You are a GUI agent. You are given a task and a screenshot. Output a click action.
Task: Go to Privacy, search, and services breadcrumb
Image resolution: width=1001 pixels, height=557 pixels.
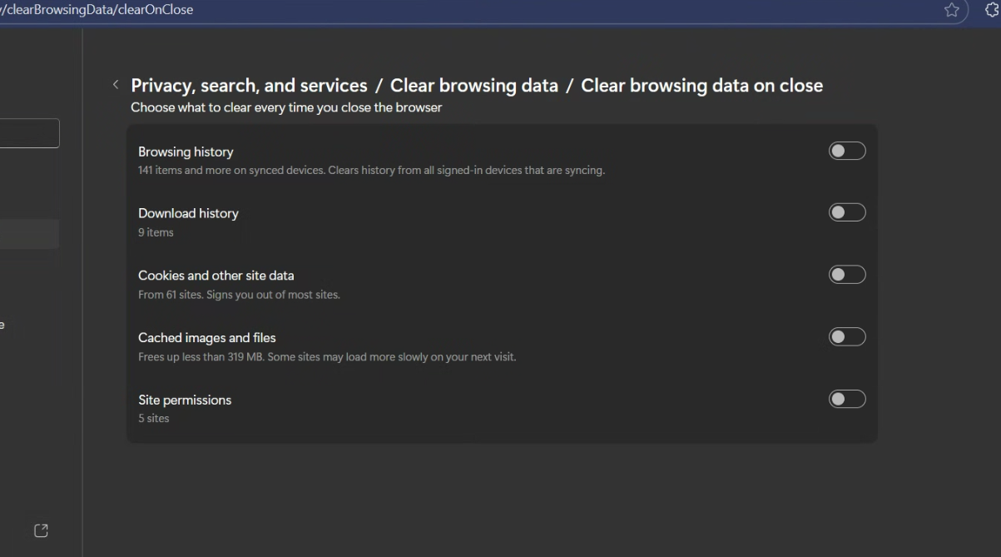(x=249, y=86)
